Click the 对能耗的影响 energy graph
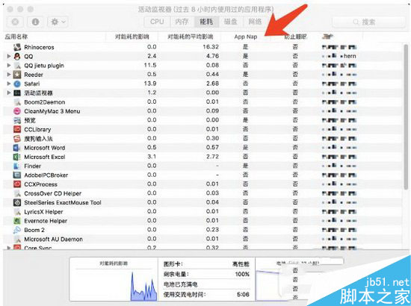Viewport: 411px width, 306px height. click(114, 280)
